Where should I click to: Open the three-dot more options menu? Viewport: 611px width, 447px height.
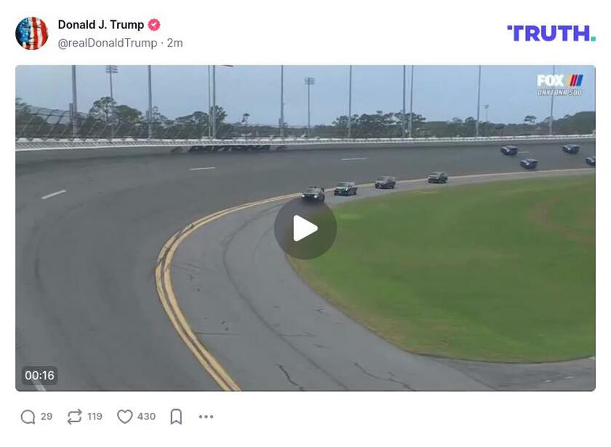(x=206, y=416)
